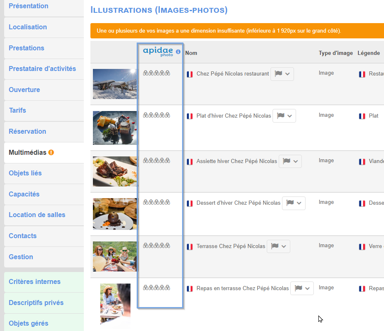Screen dimensions: 384x331
Task: Open language dropdown for Plat d'hiver Chez Pépé Nicolas
Action: coord(284,116)
